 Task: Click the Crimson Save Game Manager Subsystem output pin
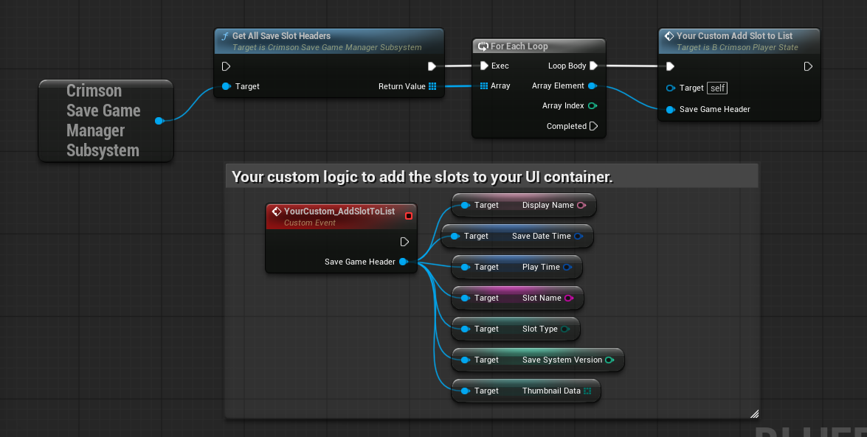pyautogui.click(x=159, y=120)
